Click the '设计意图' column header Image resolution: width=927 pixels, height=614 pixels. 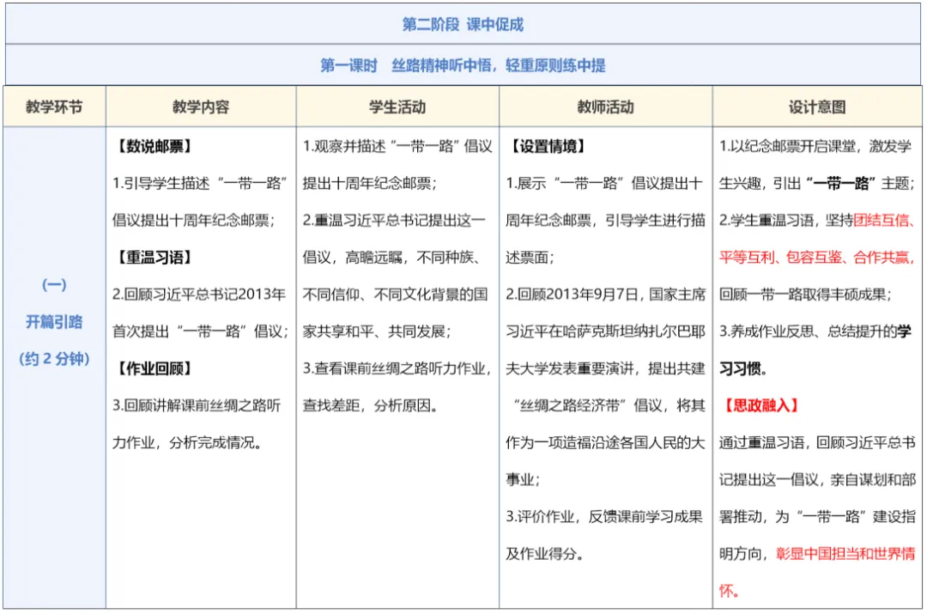click(x=817, y=107)
